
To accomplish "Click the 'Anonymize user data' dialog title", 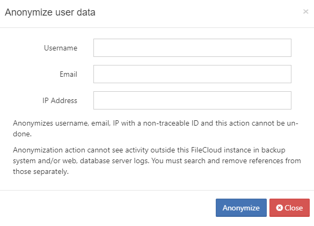I will coord(50,12).
